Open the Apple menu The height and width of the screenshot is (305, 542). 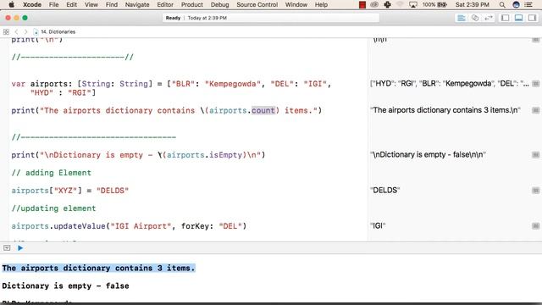(x=11, y=4)
